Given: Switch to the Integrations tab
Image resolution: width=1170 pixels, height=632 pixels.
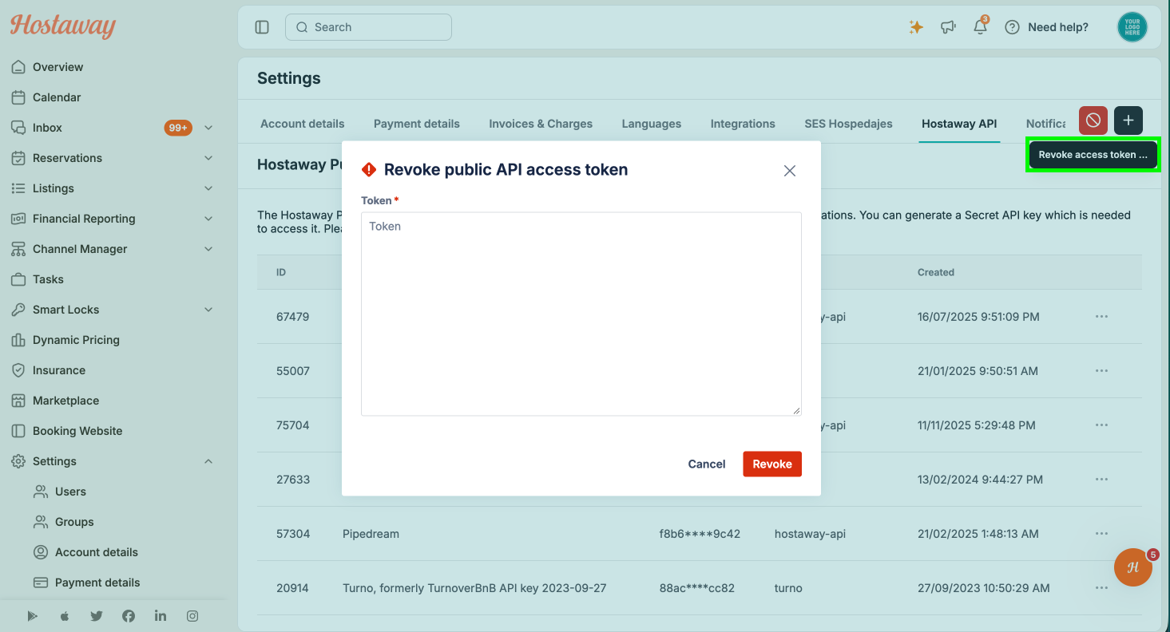Looking at the screenshot, I should click(x=743, y=124).
